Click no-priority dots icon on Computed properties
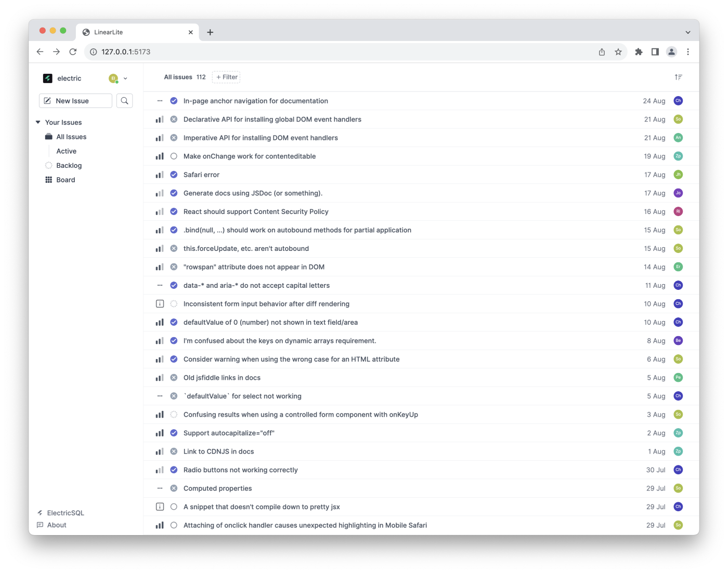The height and width of the screenshot is (573, 728). (160, 488)
